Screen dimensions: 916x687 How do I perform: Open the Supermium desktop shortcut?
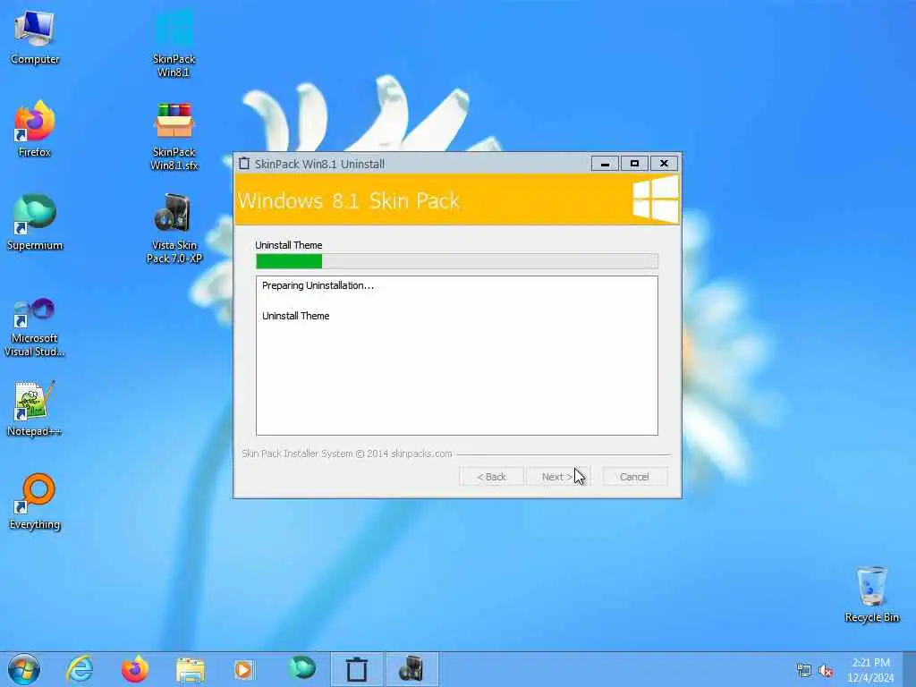[x=35, y=223]
